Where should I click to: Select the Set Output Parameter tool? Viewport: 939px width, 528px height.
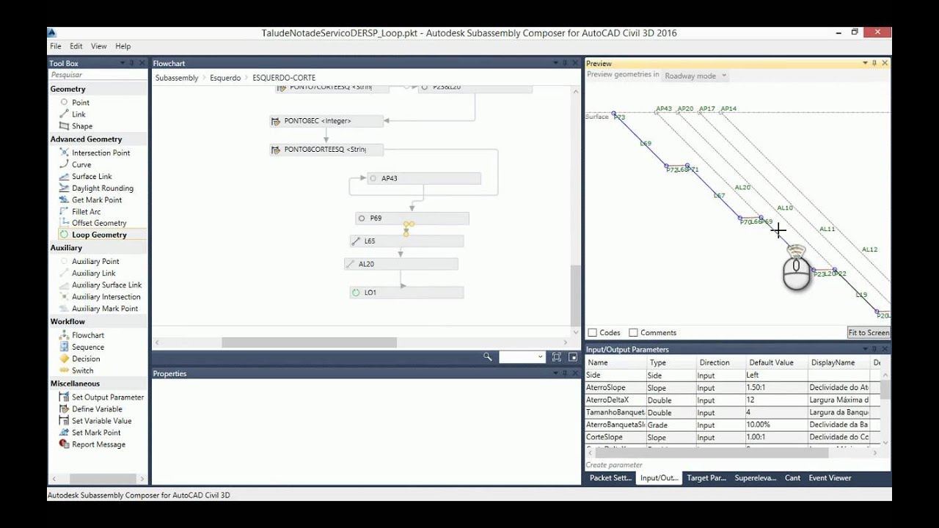click(x=107, y=397)
